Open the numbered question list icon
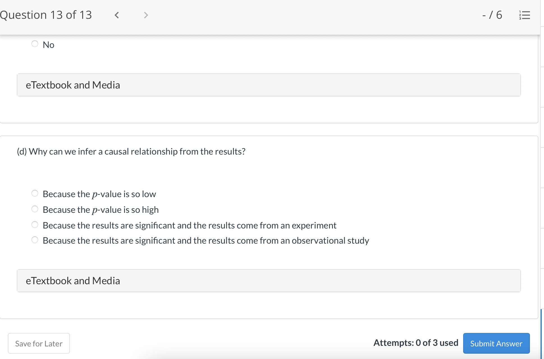The height and width of the screenshot is (359, 544). tap(524, 15)
